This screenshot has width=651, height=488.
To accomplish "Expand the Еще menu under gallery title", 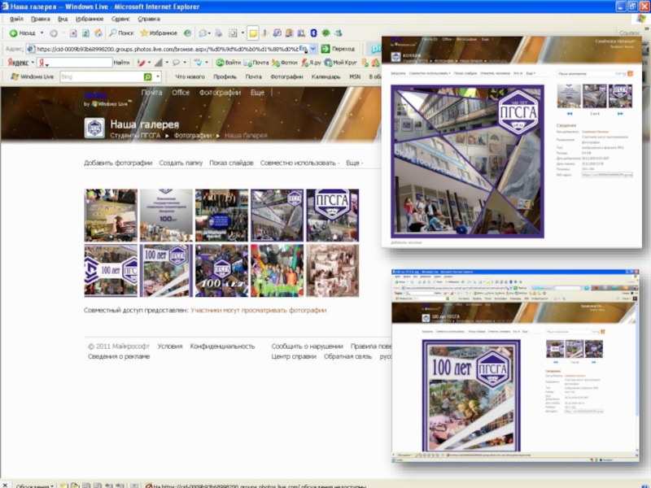I will pos(354,163).
